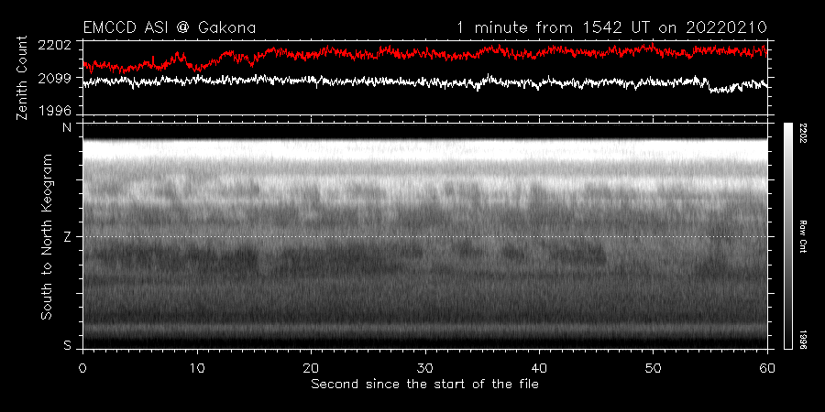Click the white zenith count trace
Viewport: 825px width, 412px height.
click(425, 82)
